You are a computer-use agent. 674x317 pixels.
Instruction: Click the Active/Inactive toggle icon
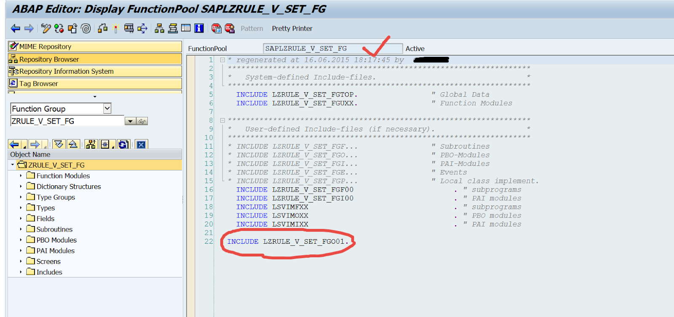click(59, 28)
